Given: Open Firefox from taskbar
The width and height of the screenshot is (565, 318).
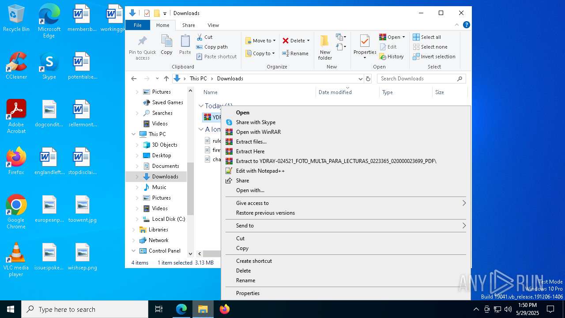Looking at the screenshot, I should pos(224,309).
